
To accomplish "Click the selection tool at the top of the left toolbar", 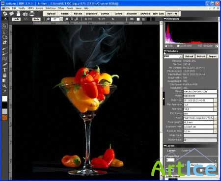I will [5, 26].
